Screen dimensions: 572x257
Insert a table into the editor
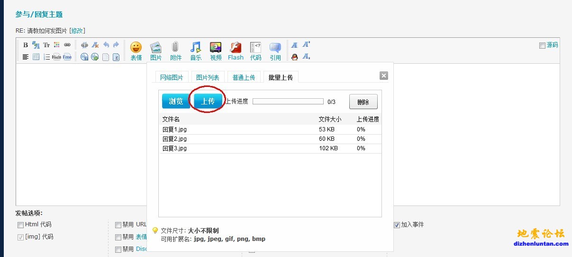[x=36, y=57]
